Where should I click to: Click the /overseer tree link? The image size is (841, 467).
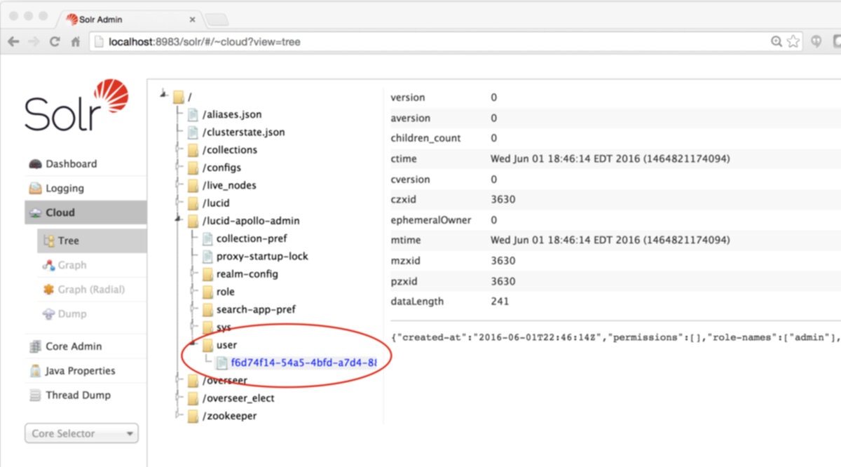(224, 381)
